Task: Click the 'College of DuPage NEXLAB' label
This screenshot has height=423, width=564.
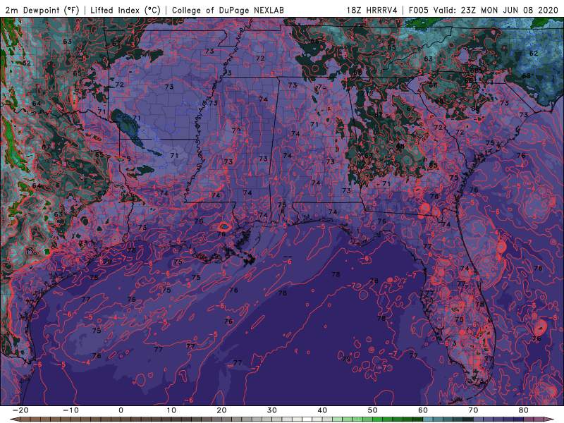Action: point(228,10)
